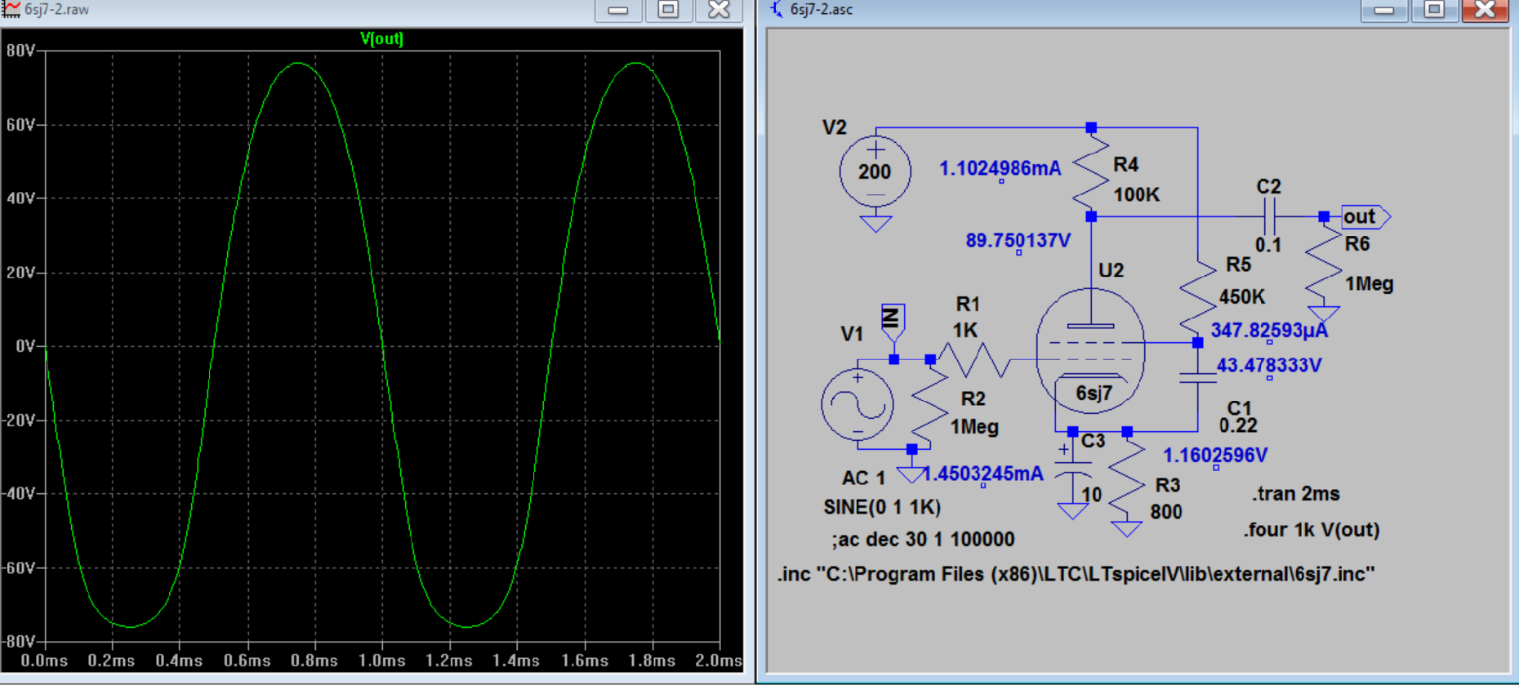
Task: Click the 6sj7 pentode tube symbol
Action: [x=1090, y=351]
